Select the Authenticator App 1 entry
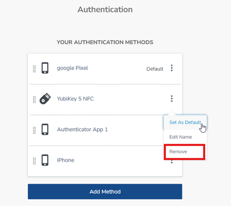231x206 pixels. 82,130
